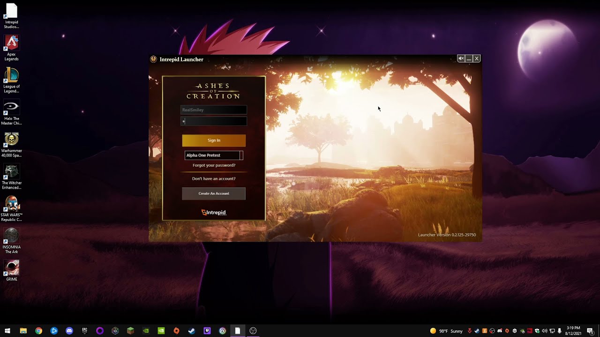600x337 pixels.
Task: Open the Minecraft grass block taskbar icon
Action: 130,331
